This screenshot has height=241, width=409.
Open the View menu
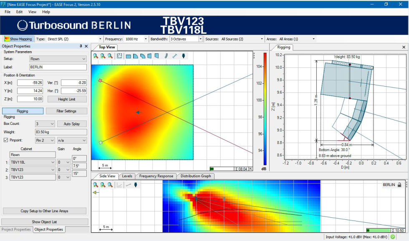[32, 12]
